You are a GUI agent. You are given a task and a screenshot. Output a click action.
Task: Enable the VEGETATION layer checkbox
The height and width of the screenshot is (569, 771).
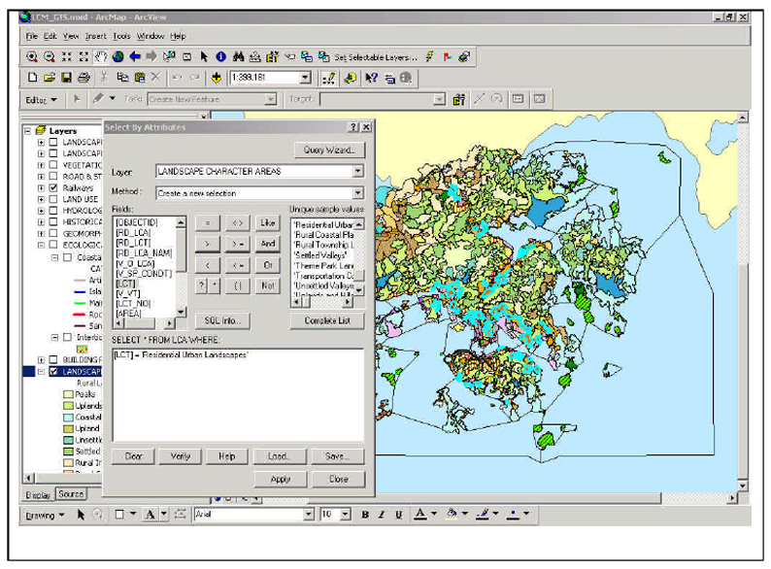53,165
